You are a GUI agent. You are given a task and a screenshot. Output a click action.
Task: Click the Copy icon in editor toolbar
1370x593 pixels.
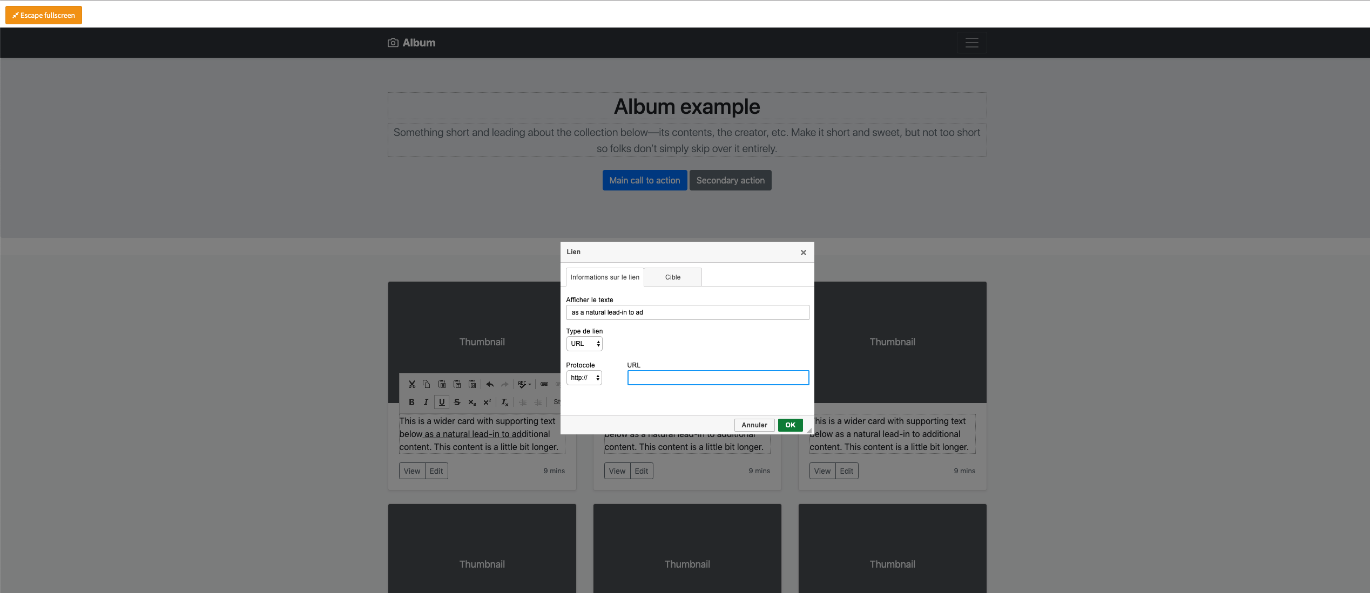tap(426, 384)
